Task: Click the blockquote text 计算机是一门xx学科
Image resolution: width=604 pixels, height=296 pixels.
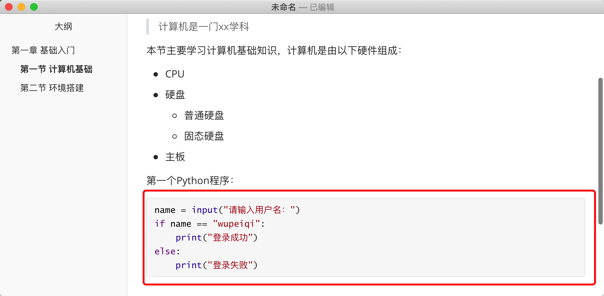Action: (204, 27)
